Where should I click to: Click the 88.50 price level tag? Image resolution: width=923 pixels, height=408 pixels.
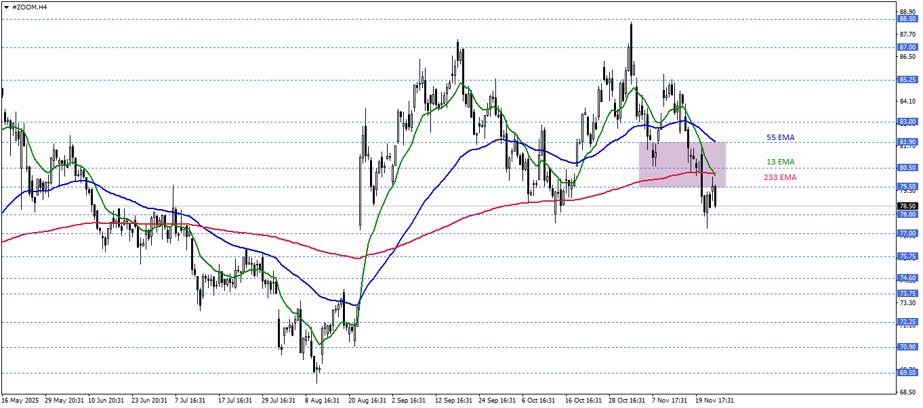click(x=907, y=19)
